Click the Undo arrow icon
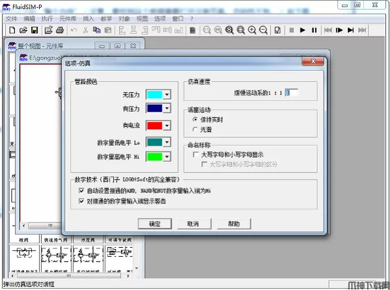Viewport: 390px width, 290px height. point(73,30)
